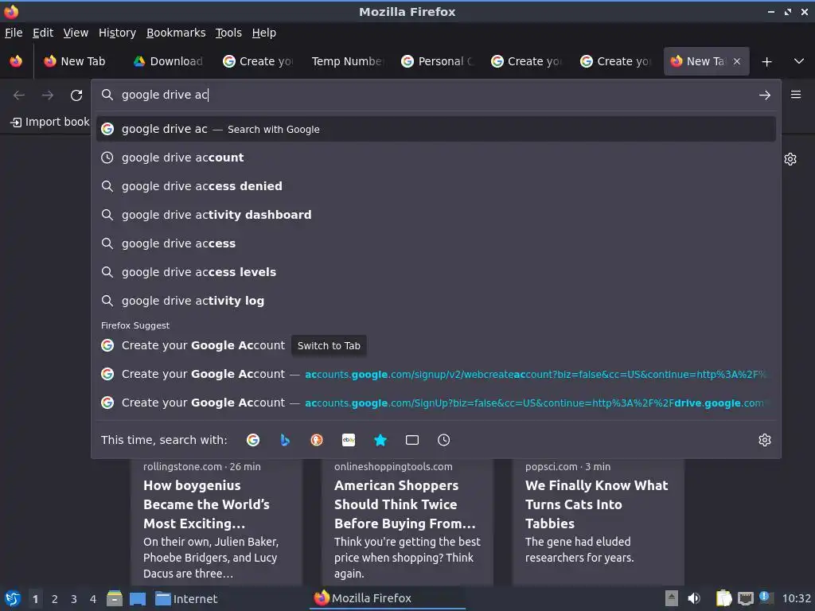The height and width of the screenshot is (611, 815).
Task: Switch to the Temp Number tab
Action: (347, 61)
